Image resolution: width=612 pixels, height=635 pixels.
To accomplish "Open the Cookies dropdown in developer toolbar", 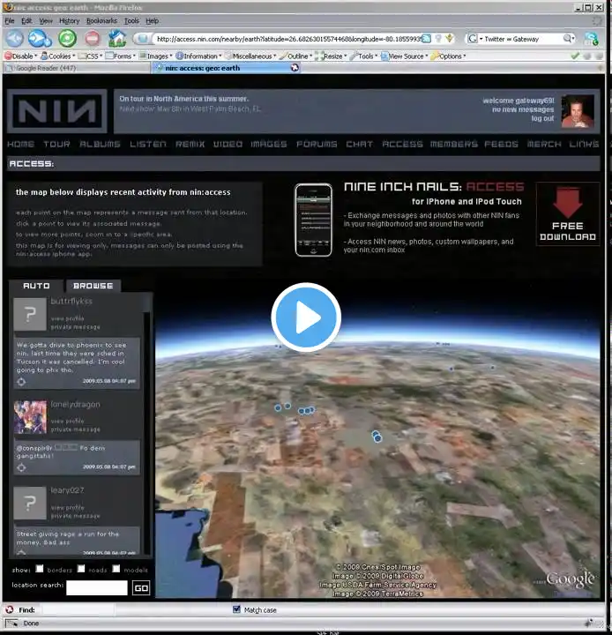I will (x=58, y=56).
